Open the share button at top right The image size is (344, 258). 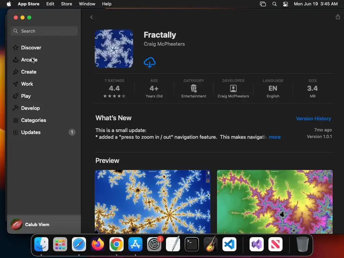[338, 17]
